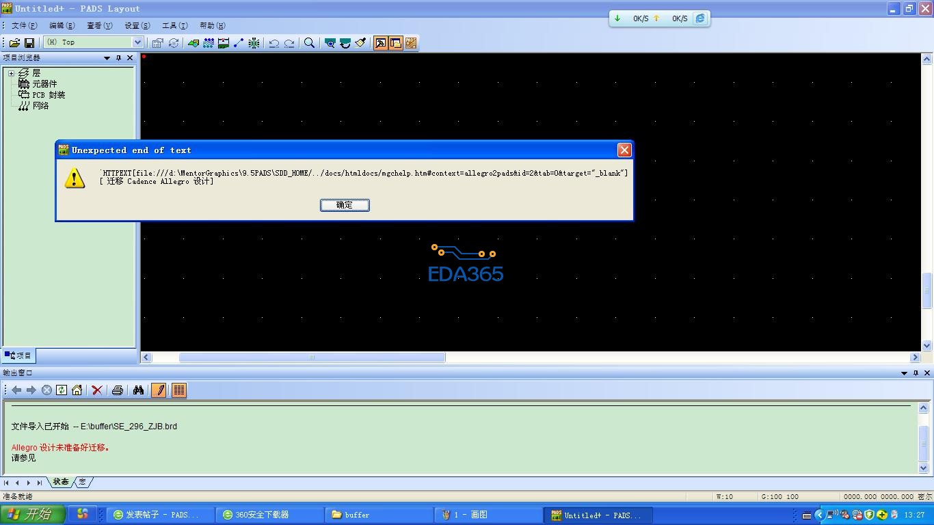Open the buffer folder taskbar button
This screenshot has height=525, width=934.
click(x=379, y=515)
